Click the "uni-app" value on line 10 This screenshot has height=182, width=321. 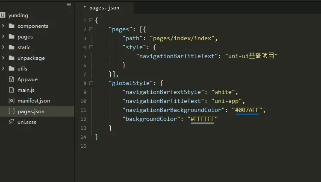(x=227, y=101)
